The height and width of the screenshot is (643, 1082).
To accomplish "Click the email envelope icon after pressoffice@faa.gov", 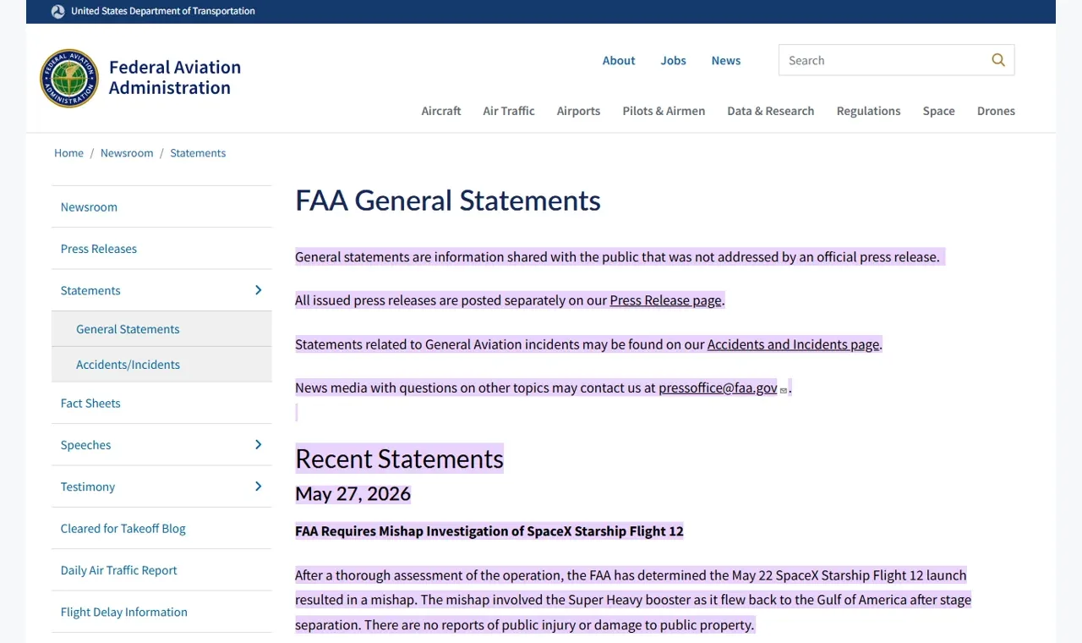I will click(784, 390).
